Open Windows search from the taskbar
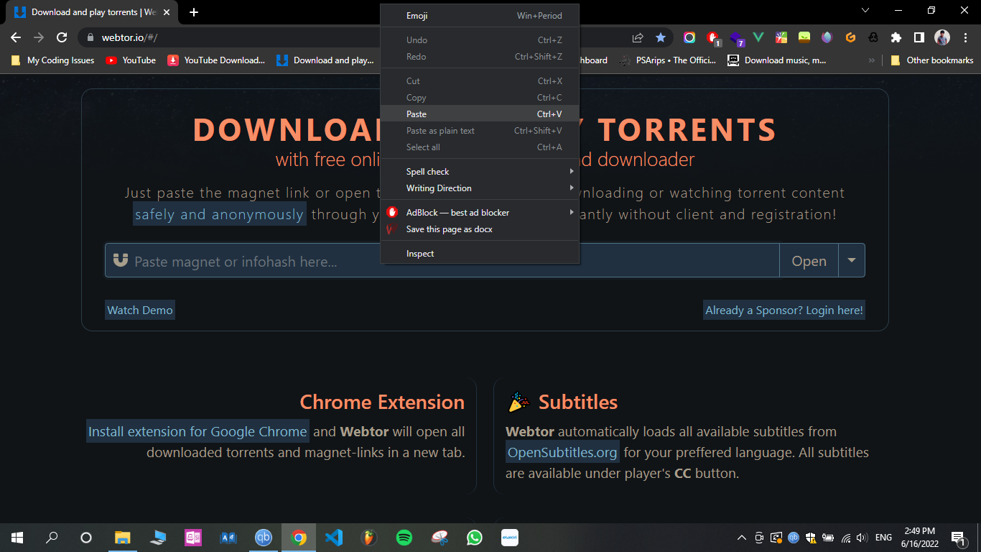This screenshot has width=981, height=552. click(x=52, y=538)
